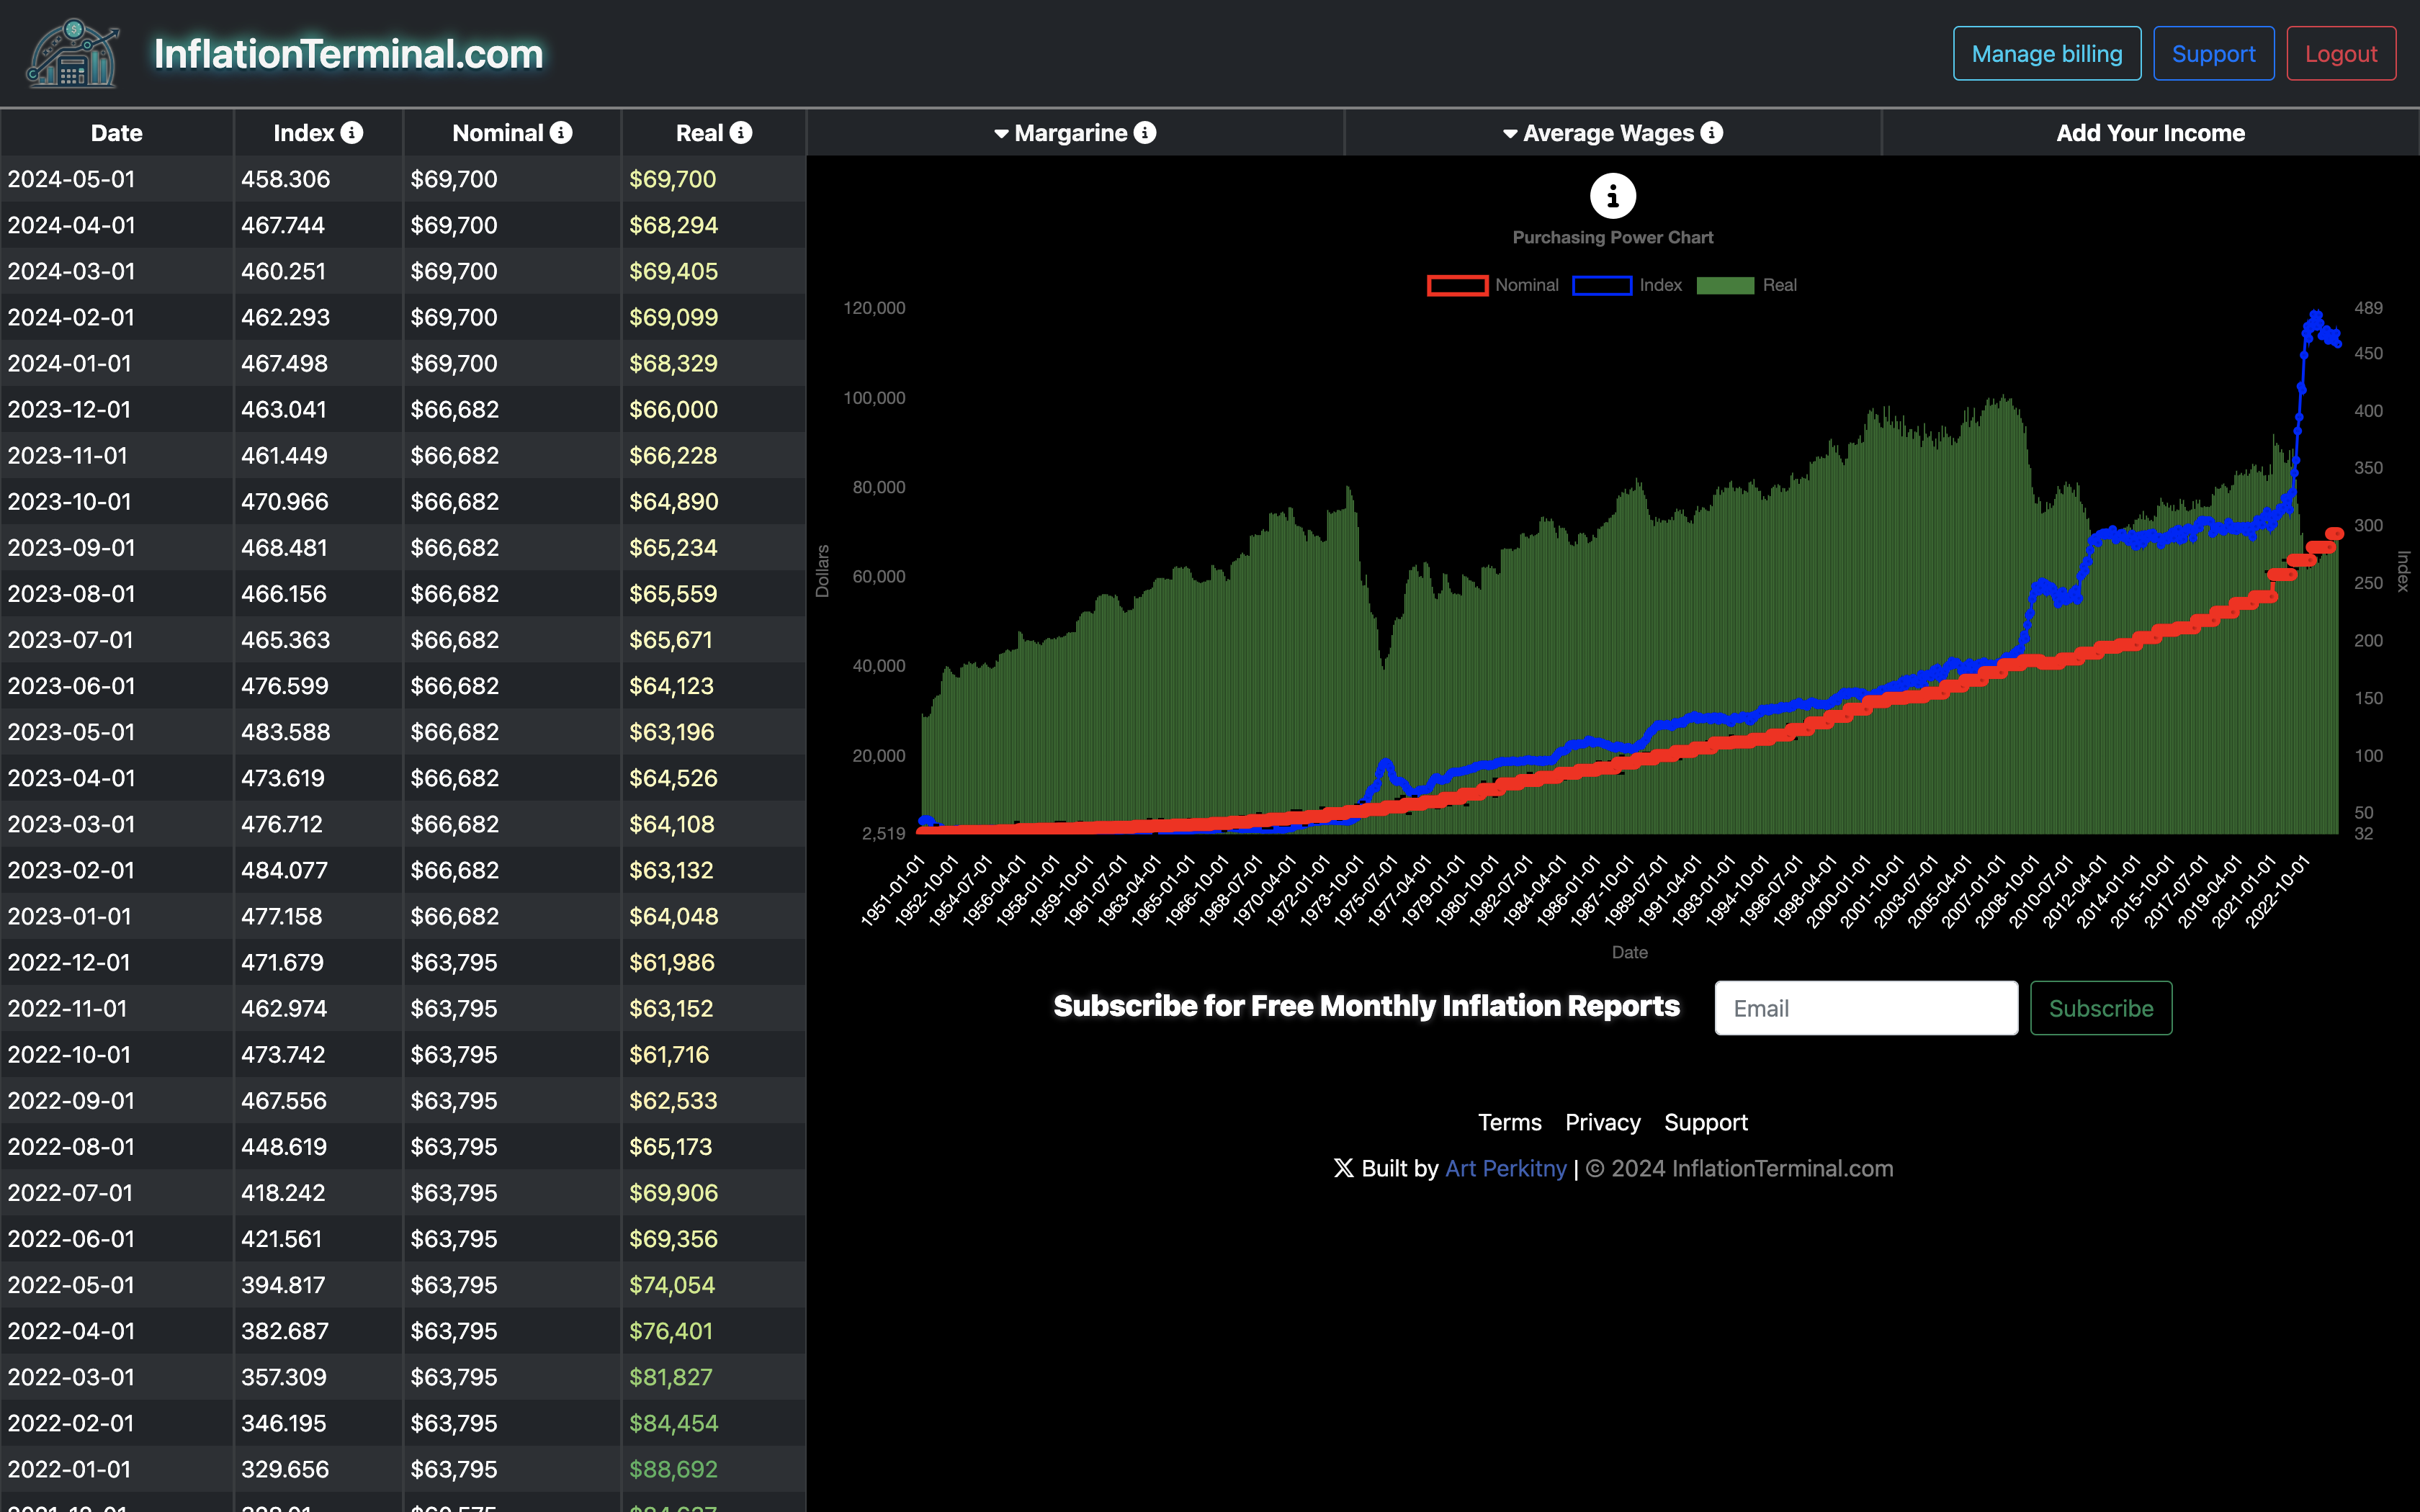Click the Date column header
Screen dimensions: 2420x1512
pos(117,133)
